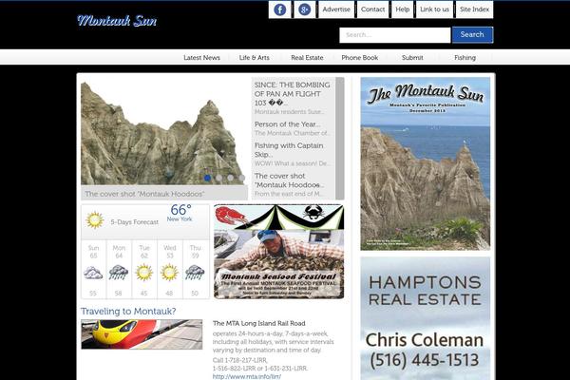The image size is (570, 380).
Task: Select the fourth slideshow dot
Action: tap(241, 178)
